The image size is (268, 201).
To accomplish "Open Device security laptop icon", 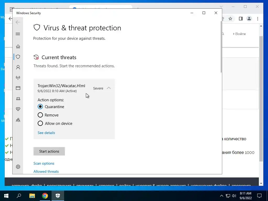I will (x=18, y=99).
